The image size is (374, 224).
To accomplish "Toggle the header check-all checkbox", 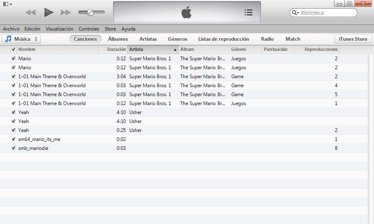I will pos(13,49).
